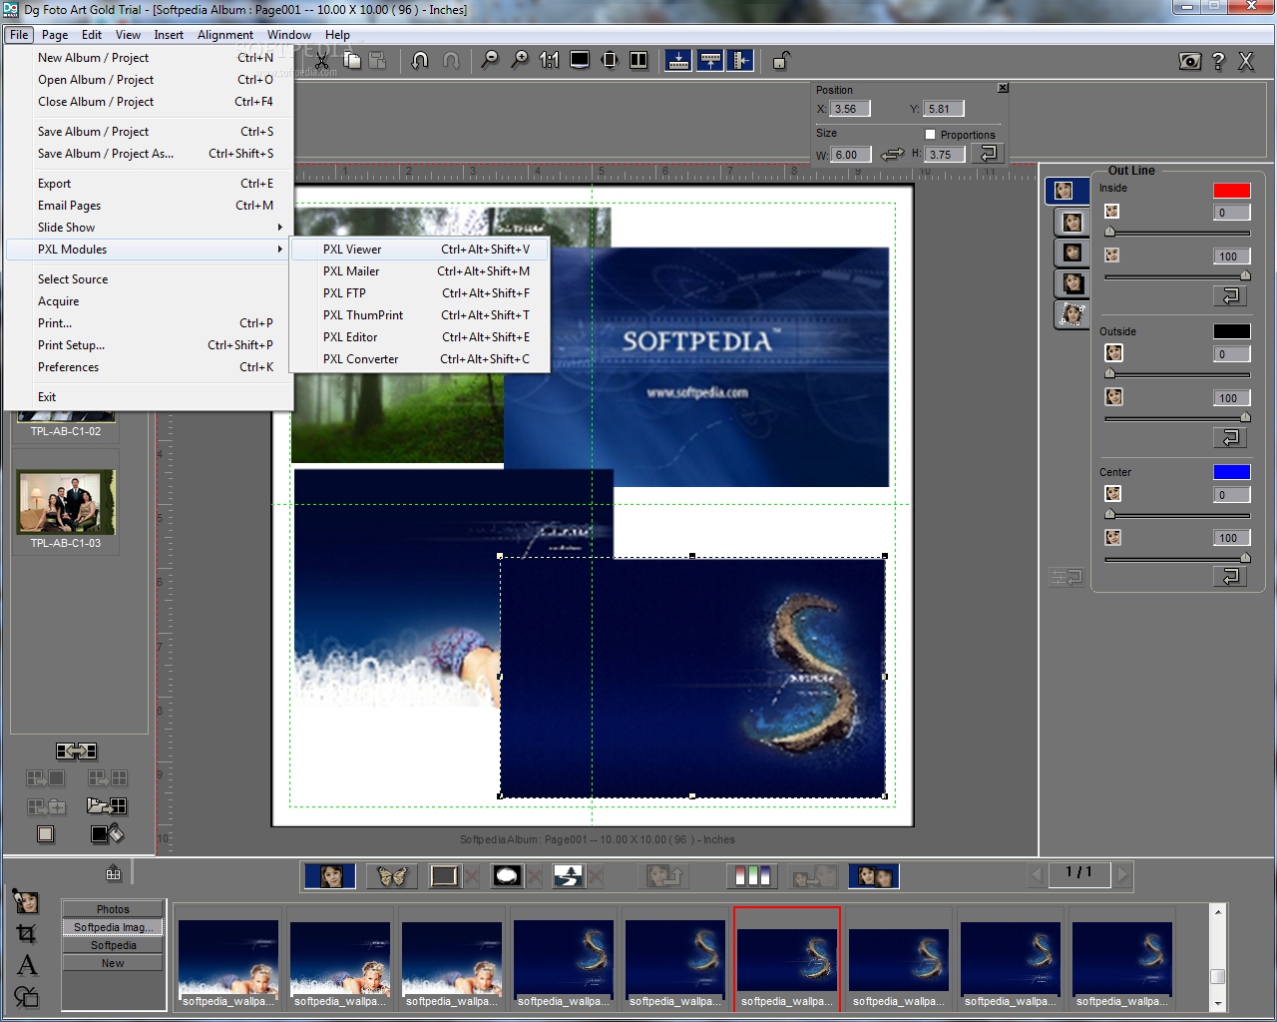
Task: Click the red Inside color swatch
Action: click(x=1231, y=191)
